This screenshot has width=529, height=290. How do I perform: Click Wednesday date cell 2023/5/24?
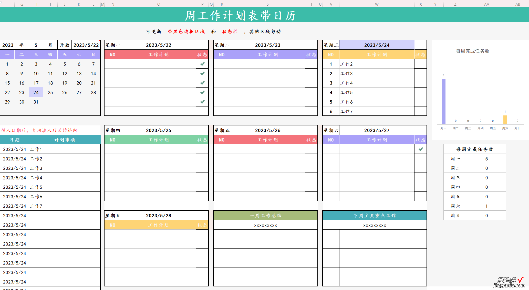click(x=377, y=45)
